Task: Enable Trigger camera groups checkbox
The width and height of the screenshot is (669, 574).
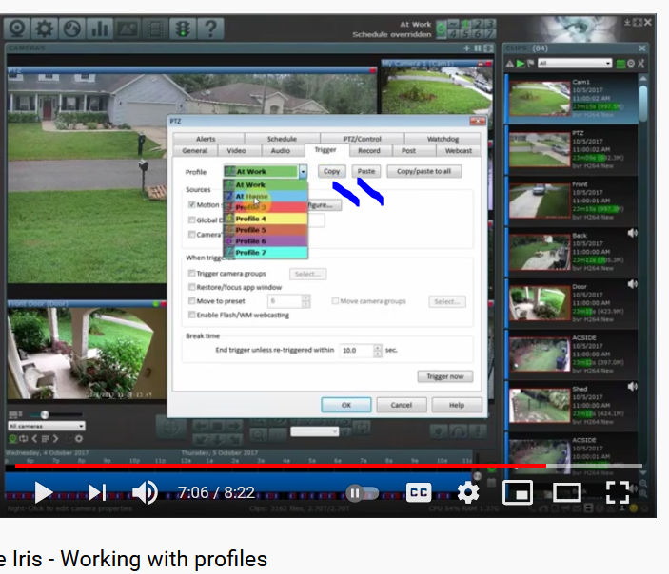Action: click(x=192, y=274)
